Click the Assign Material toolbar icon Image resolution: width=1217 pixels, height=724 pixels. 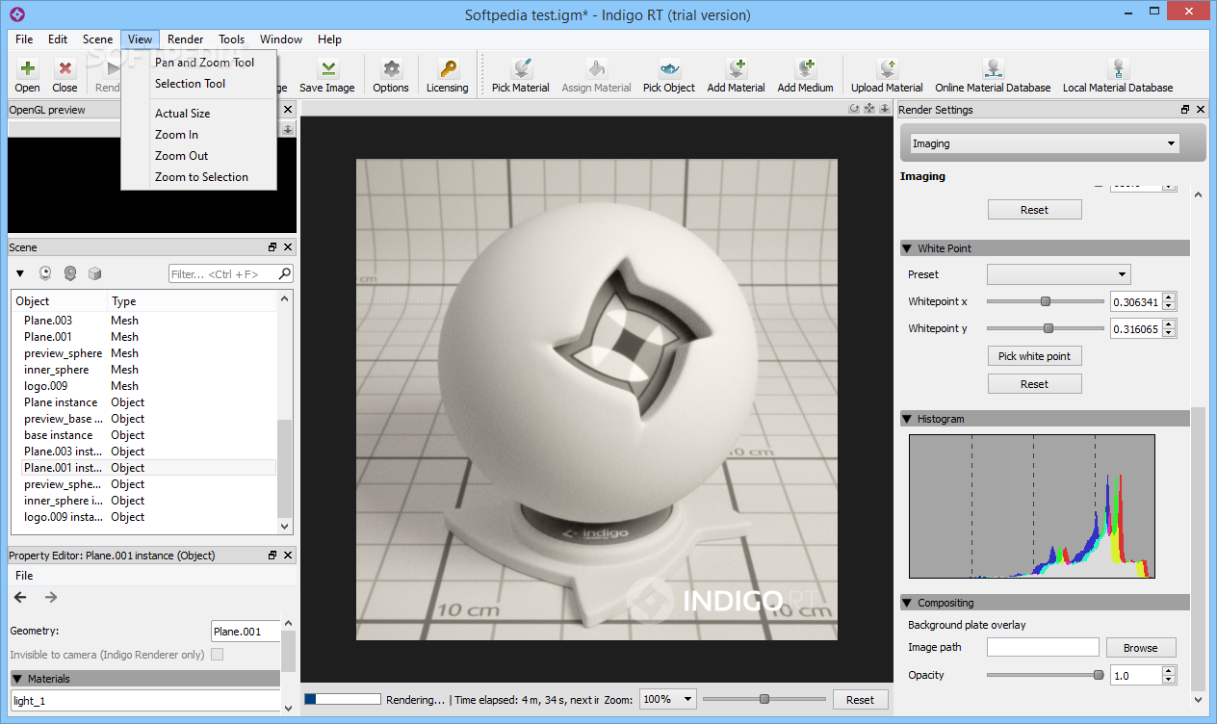596,69
